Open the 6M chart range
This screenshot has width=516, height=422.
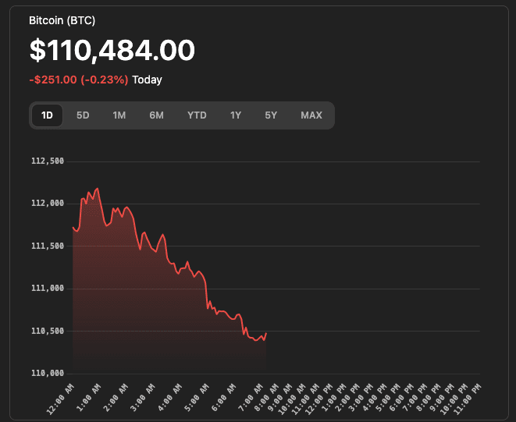pyautogui.click(x=156, y=115)
